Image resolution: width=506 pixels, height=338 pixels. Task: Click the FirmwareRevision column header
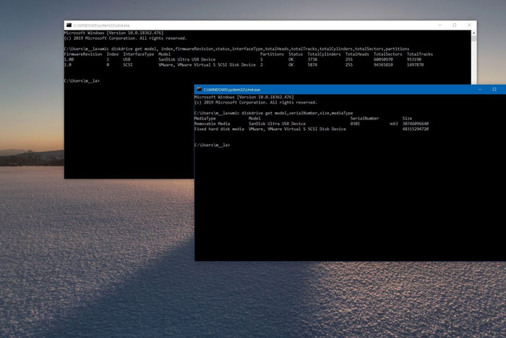pos(83,54)
